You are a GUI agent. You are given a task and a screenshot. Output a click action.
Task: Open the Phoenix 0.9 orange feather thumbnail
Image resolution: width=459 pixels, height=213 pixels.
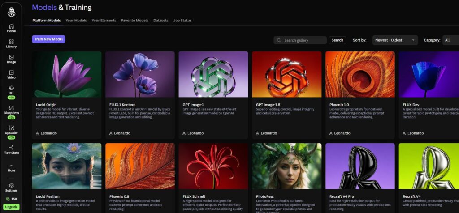140,166
